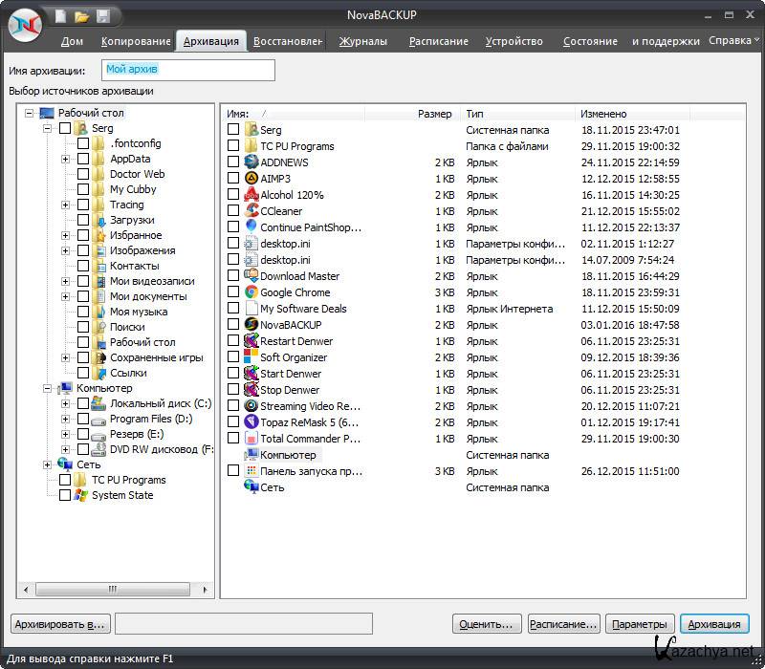Viewport: 765px width, 669px height.
Task: Expand the Сеть node in the tree
Action: click(x=47, y=464)
